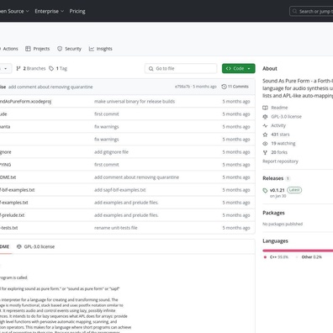Click the Insights graph icon
The image size is (333, 333).
pos(92,49)
